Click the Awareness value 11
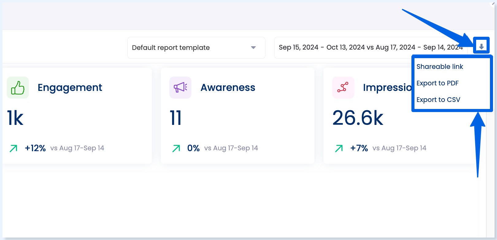This screenshot has height=240, width=497. [x=176, y=118]
